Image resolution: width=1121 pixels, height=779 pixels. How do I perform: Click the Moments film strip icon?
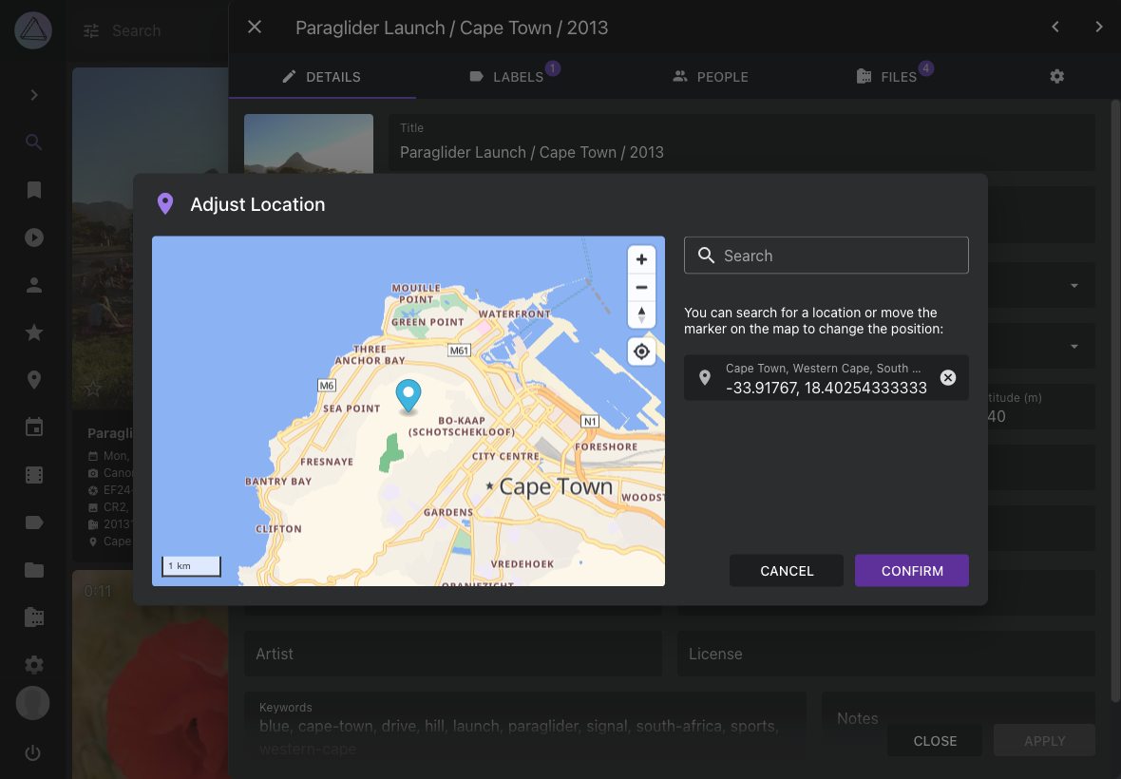tap(33, 474)
